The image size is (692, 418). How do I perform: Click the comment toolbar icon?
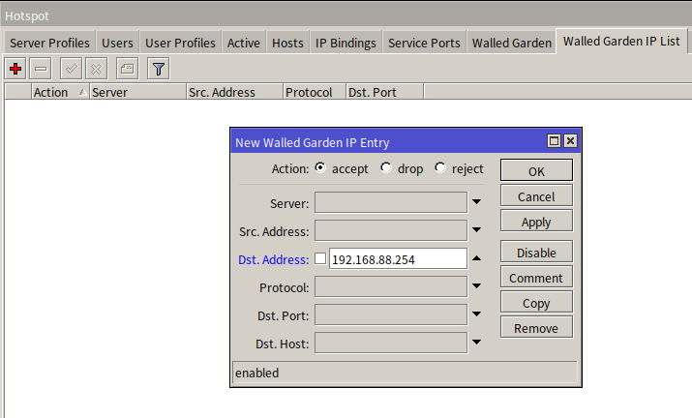[x=127, y=69]
